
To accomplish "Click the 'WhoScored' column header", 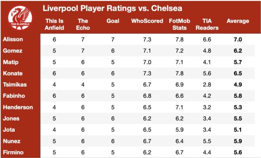I will point(147,21).
